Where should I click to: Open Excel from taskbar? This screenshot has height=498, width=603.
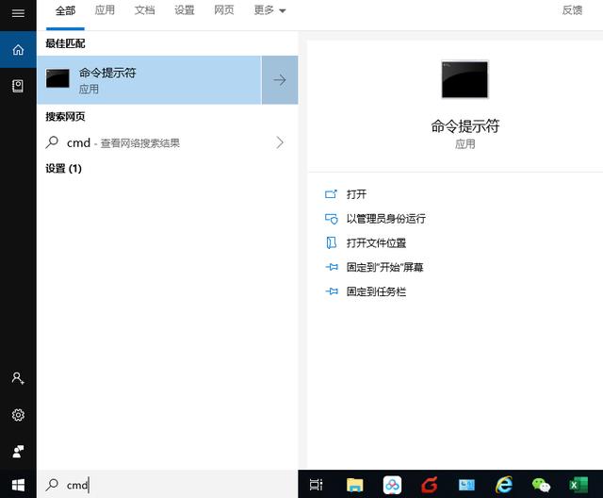(x=579, y=485)
